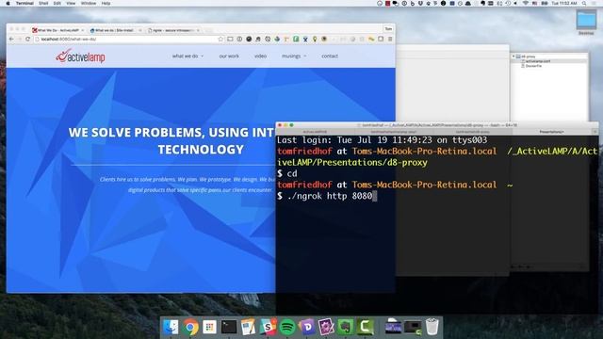Open the Window menu
This screenshot has width=603, height=339.
[x=89, y=3]
